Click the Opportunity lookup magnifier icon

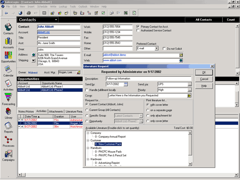[x=141, y=122]
